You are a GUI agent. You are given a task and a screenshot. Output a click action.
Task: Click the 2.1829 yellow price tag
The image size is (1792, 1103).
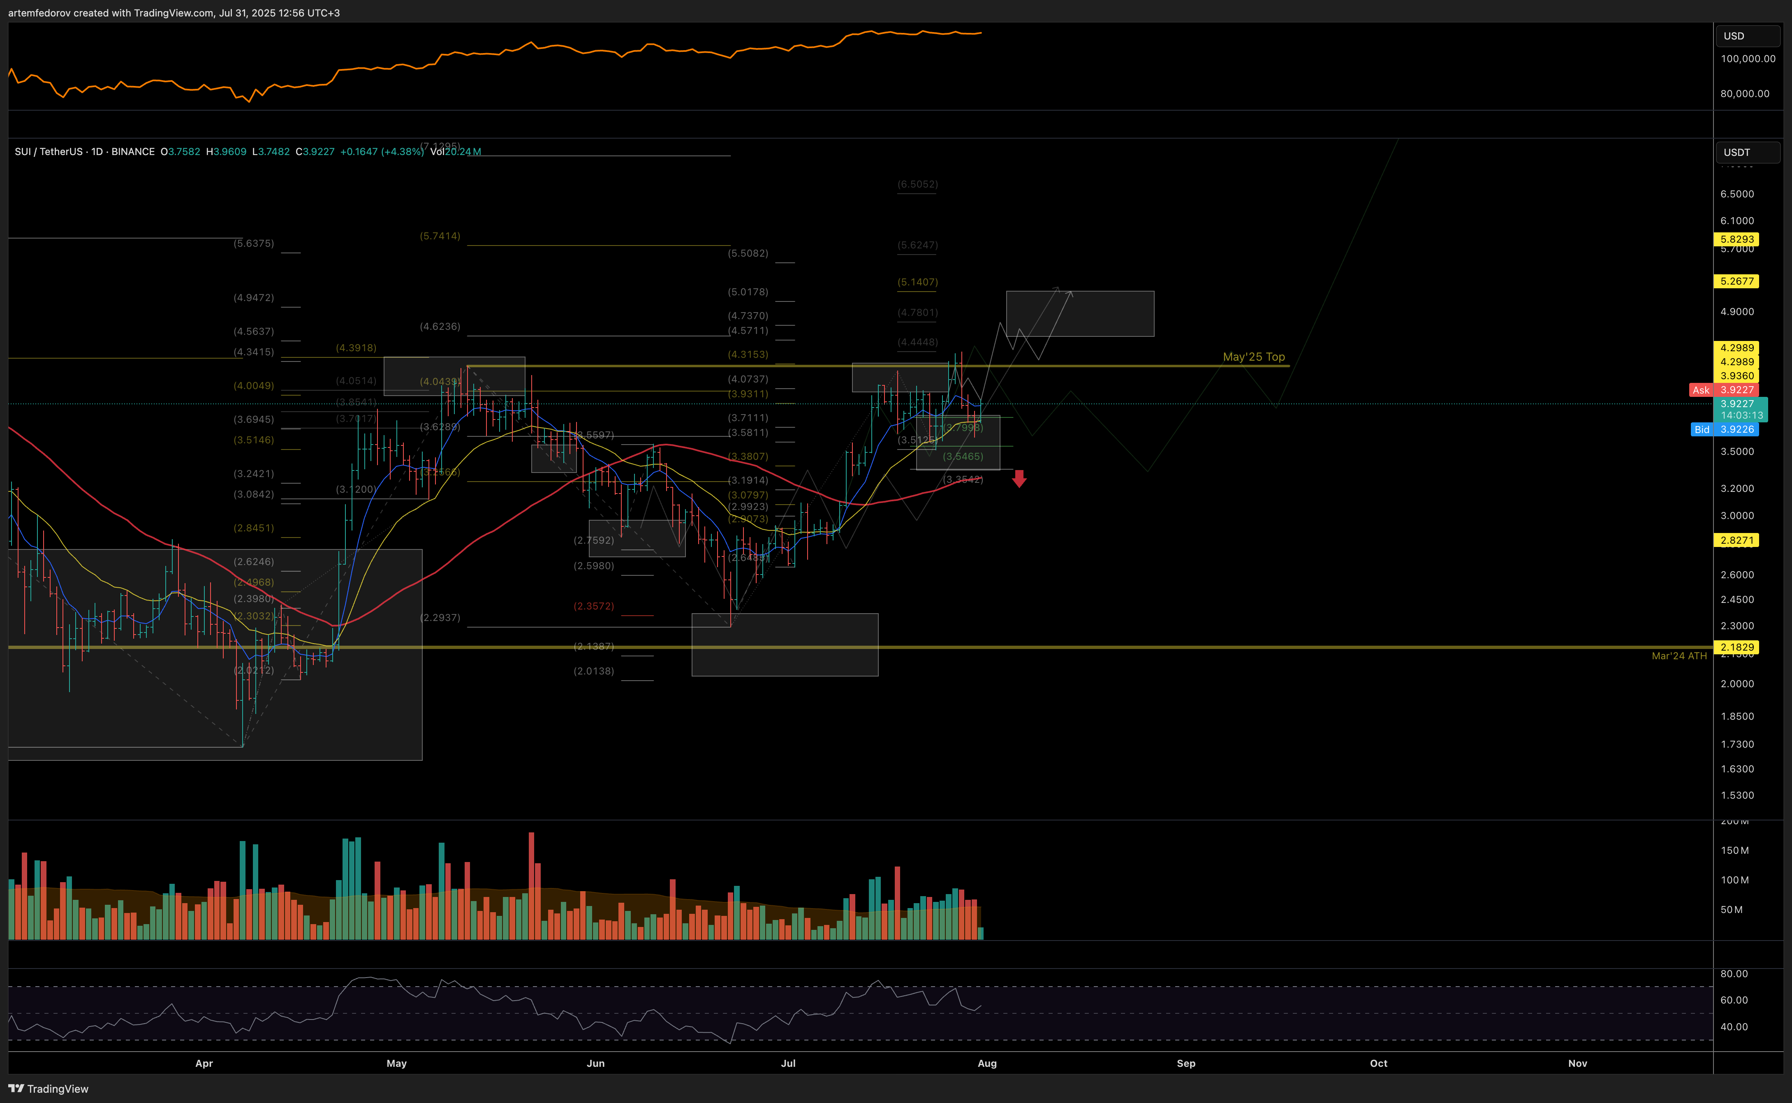[1736, 648]
